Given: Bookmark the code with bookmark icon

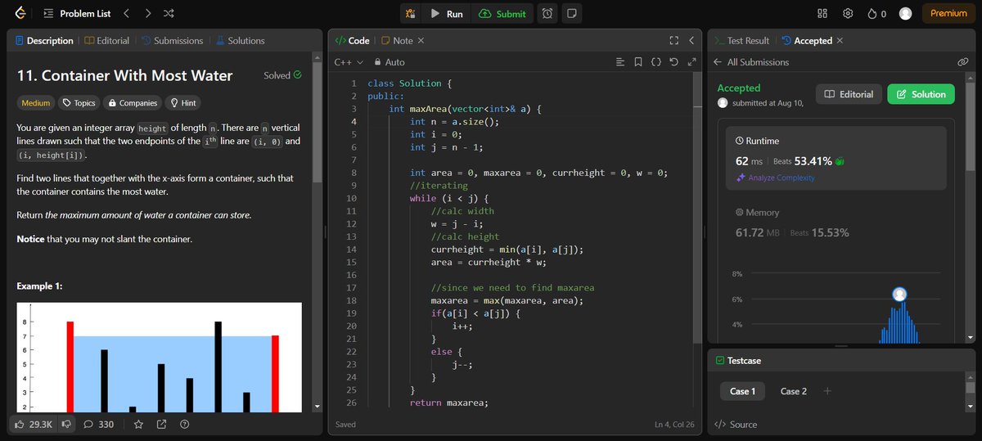Looking at the screenshot, I should click(637, 62).
